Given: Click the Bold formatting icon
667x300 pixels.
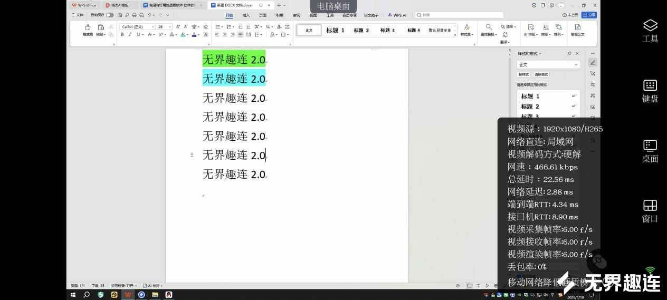Looking at the screenshot, I should click(x=122, y=35).
